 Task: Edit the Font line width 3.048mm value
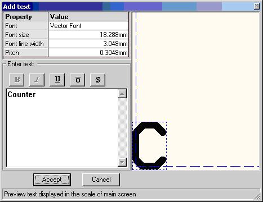88,44
